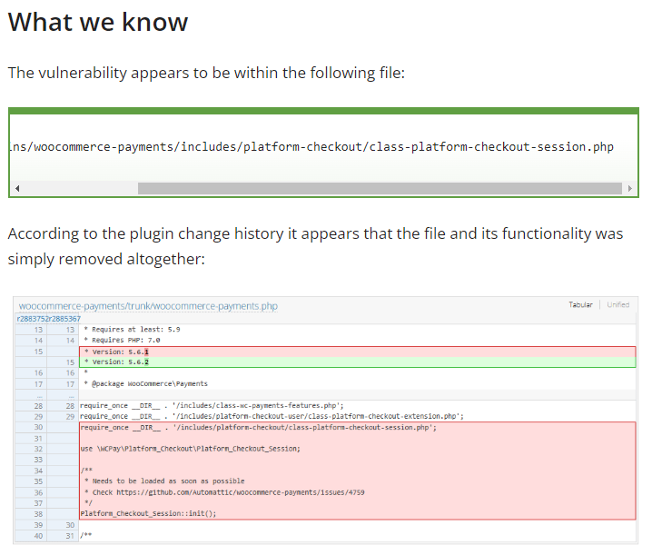652x555 pixels.
Task: Click 'use \WCPay\Platform_Checkout\Platform_Checkout_Session;' line
Action: coord(190,449)
